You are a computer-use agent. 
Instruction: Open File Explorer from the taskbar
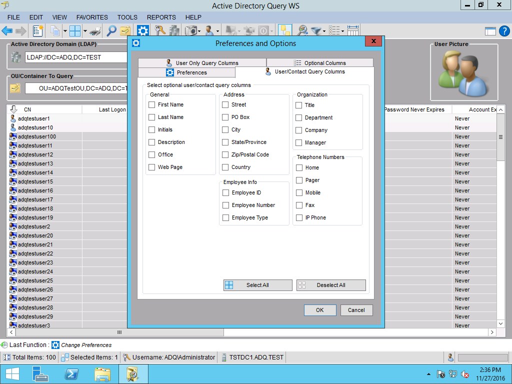pos(102,374)
